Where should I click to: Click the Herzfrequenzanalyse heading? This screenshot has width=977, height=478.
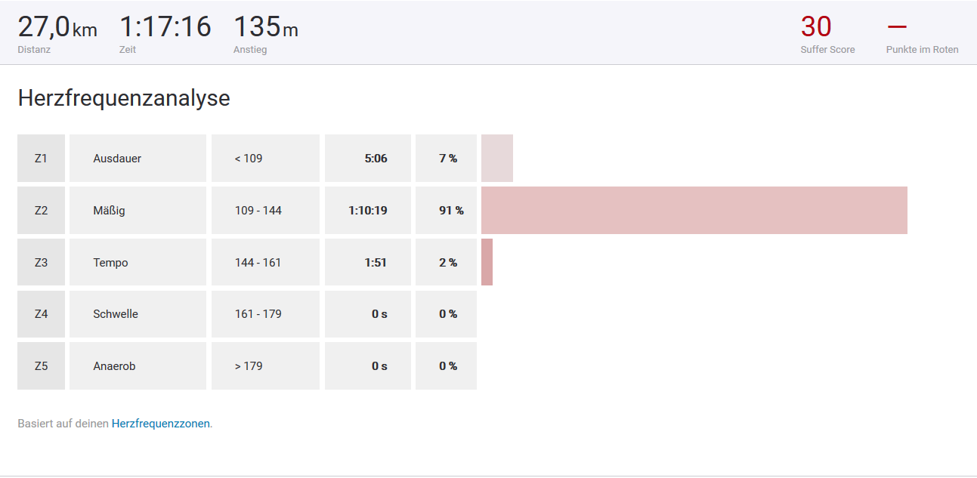coord(124,98)
